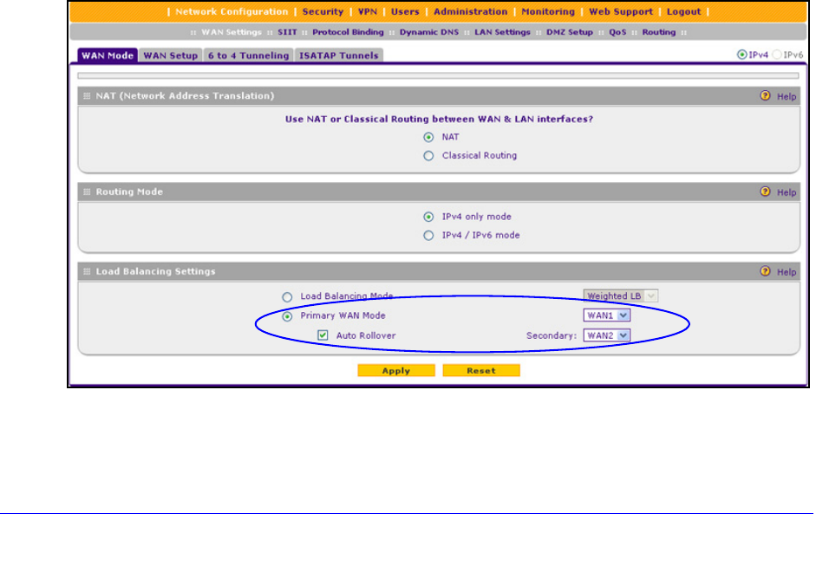Expand the Weighted LB dropdown
The image size is (816, 572).
[x=621, y=296]
